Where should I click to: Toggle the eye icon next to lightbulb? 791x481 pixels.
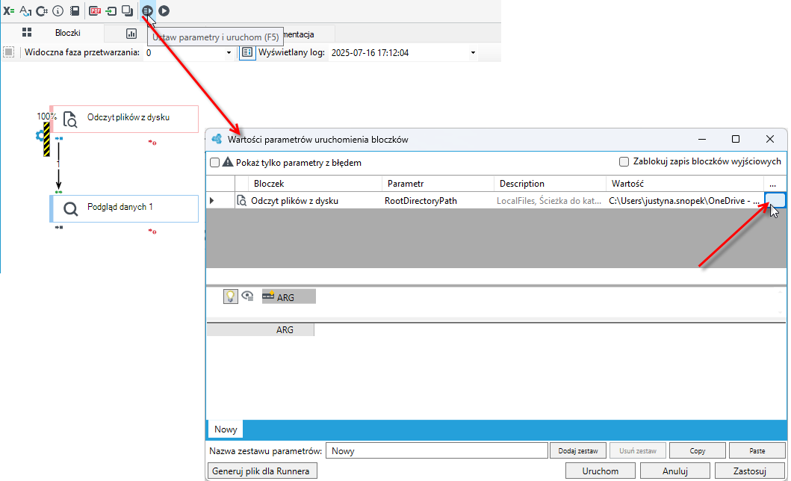point(247,296)
